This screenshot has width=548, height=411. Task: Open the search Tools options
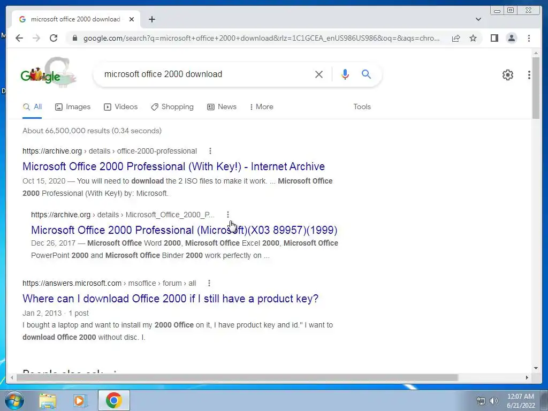tap(362, 107)
